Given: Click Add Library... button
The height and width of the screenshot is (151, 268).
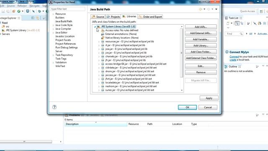Looking at the screenshot, I should 201,46.
